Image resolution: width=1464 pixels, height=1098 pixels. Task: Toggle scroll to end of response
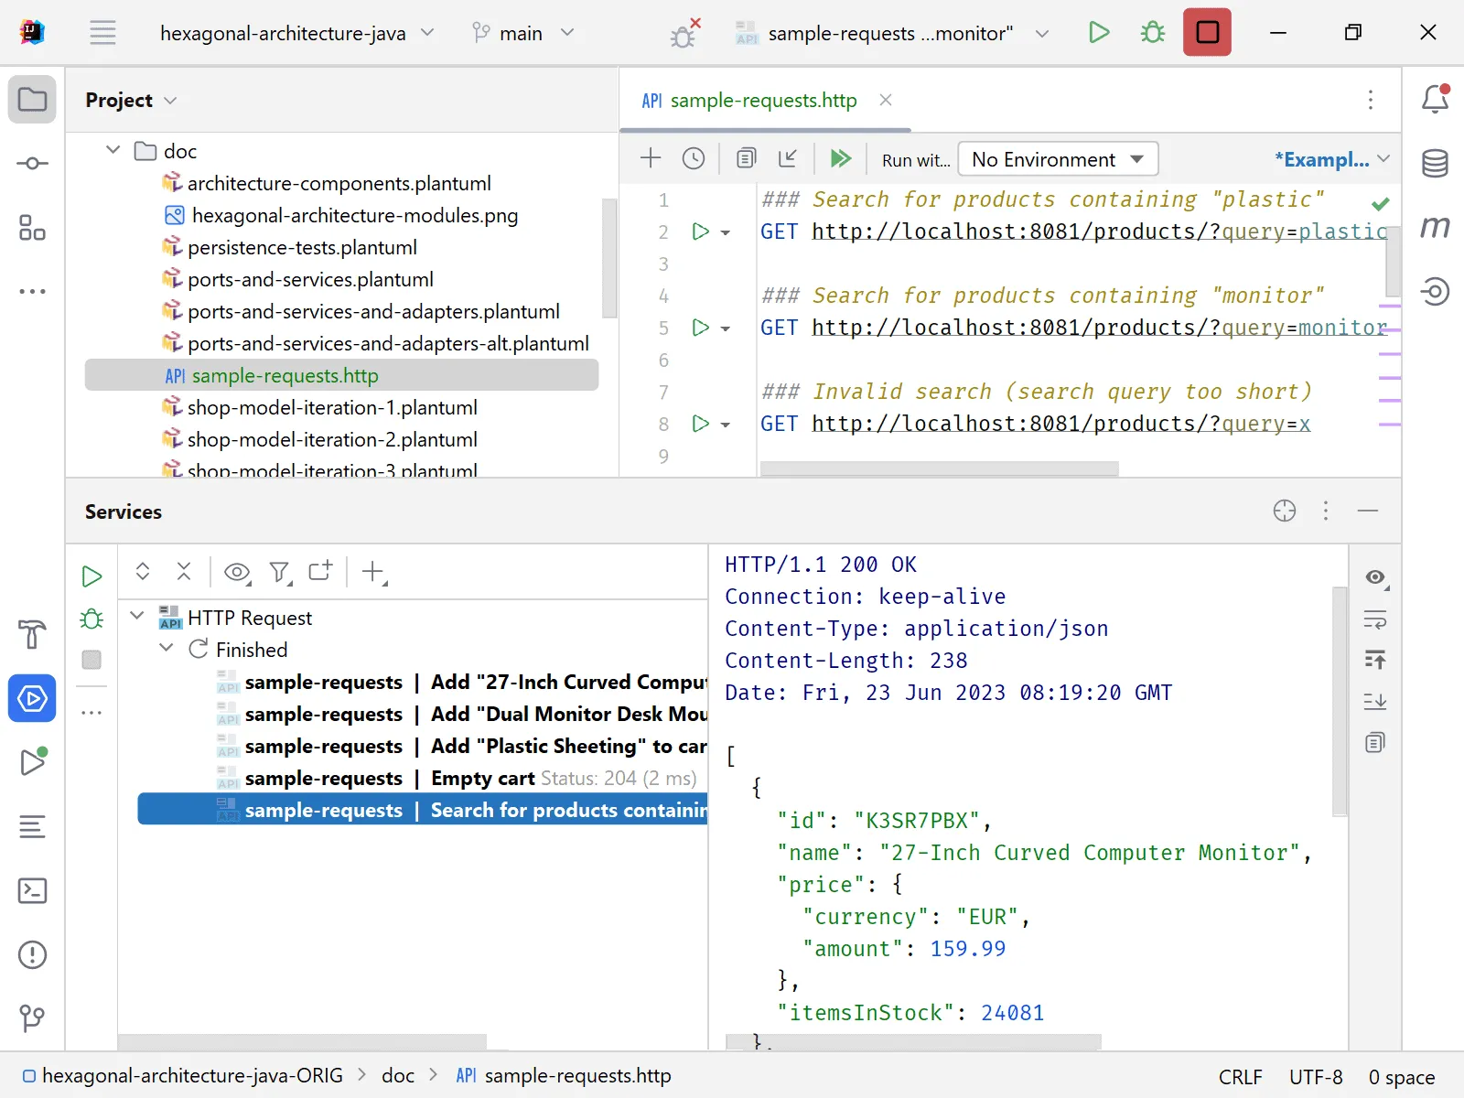pyautogui.click(x=1375, y=702)
